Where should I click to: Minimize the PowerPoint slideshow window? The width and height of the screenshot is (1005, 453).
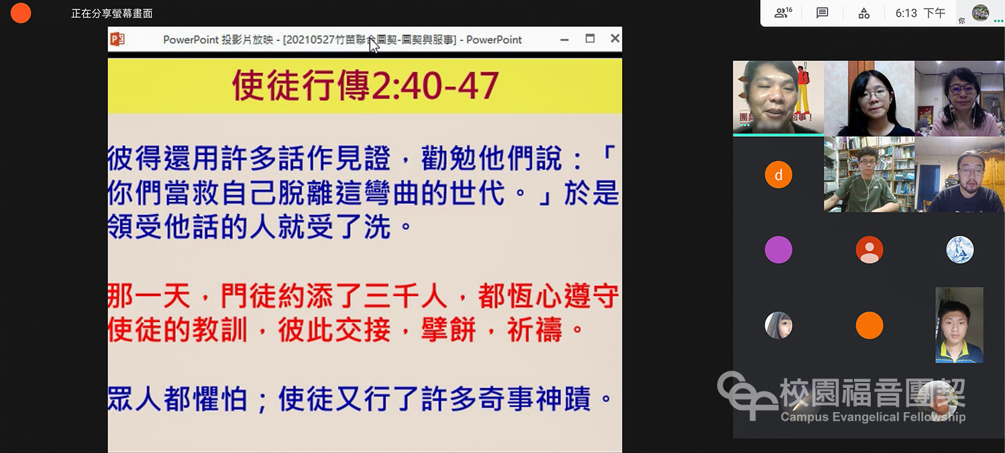[564, 39]
